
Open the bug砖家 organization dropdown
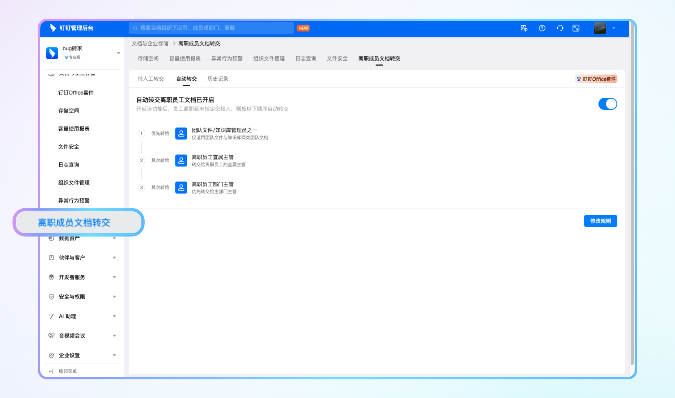tap(118, 53)
